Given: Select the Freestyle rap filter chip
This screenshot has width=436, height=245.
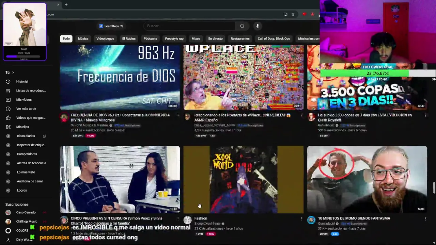Looking at the screenshot, I should 174,38.
